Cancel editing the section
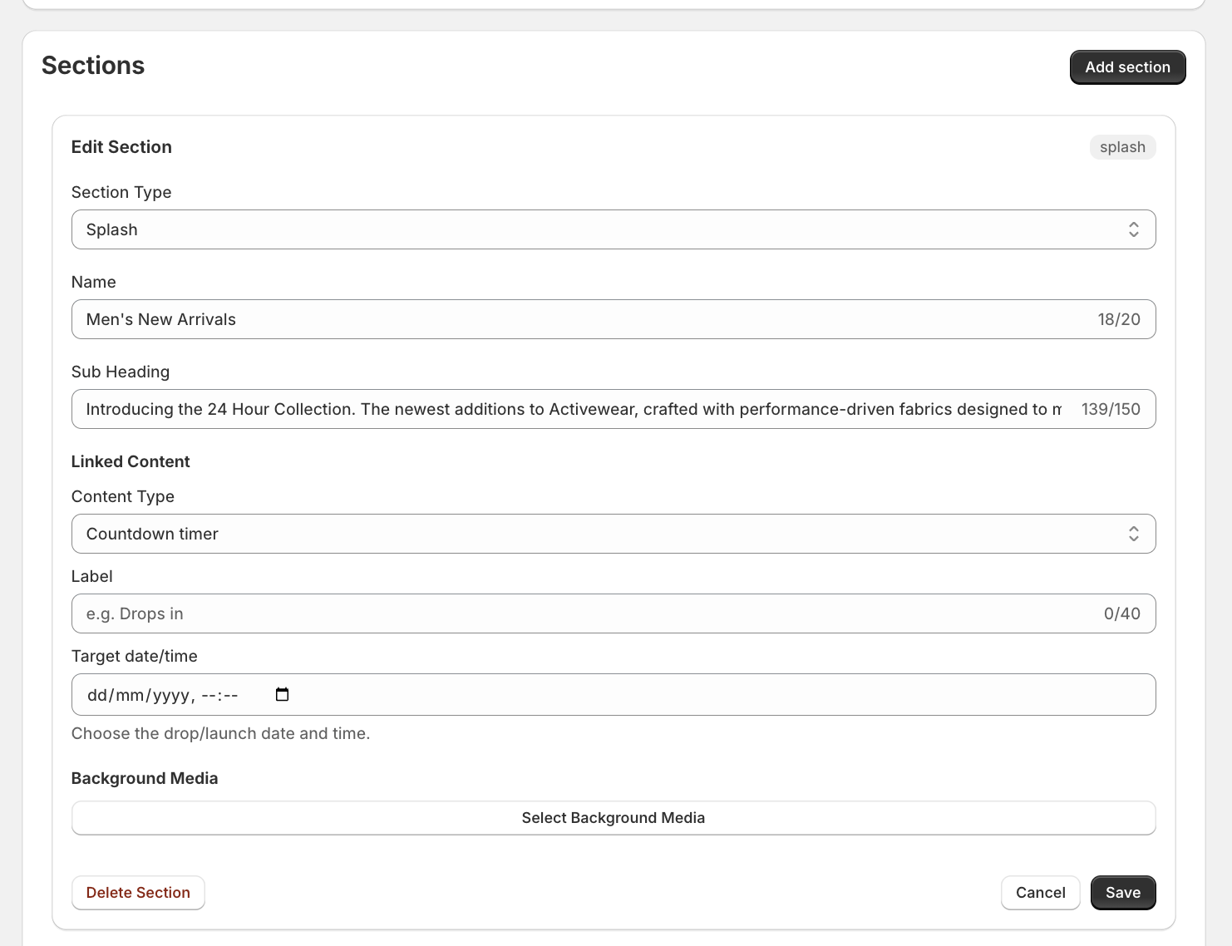Image resolution: width=1232 pixels, height=946 pixels. point(1040,892)
